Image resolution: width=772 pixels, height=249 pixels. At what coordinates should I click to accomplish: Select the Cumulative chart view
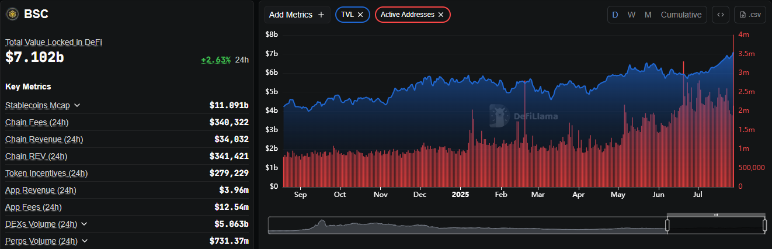[x=681, y=15]
